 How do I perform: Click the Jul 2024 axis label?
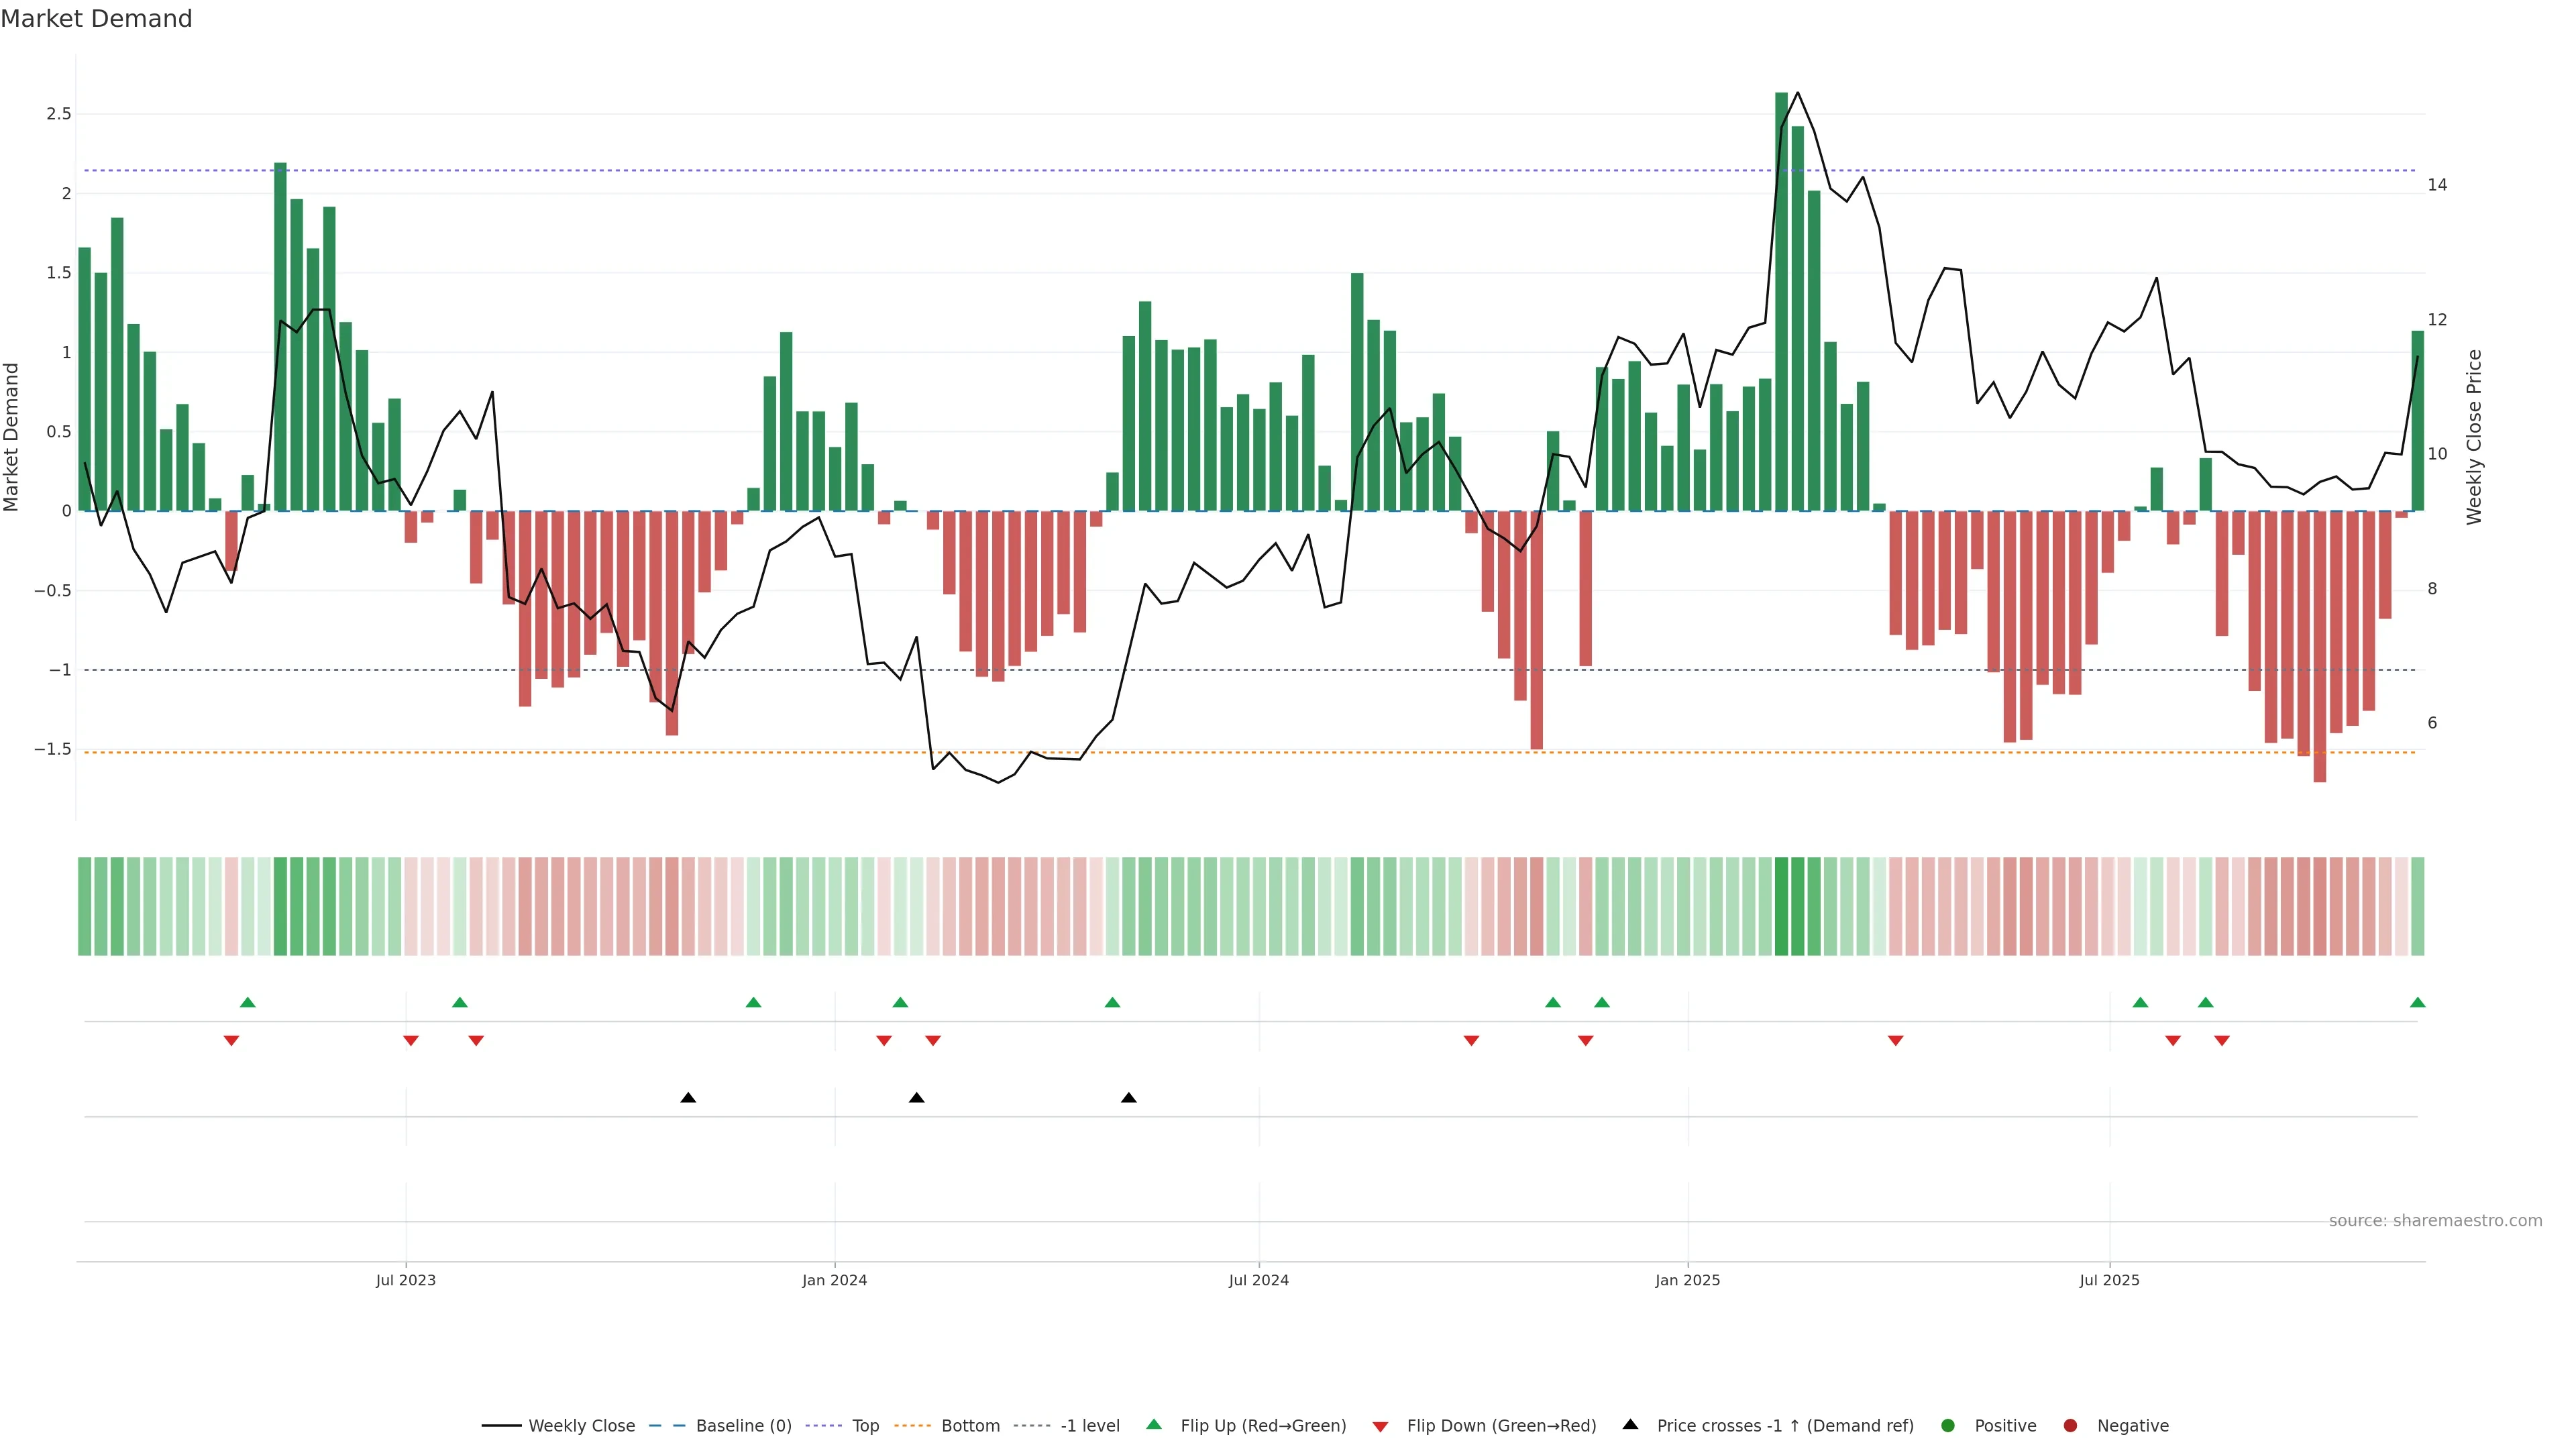click(x=1258, y=1280)
